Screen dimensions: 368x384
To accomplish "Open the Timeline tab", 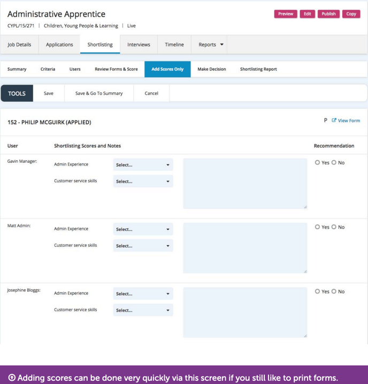I will (x=174, y=44).
